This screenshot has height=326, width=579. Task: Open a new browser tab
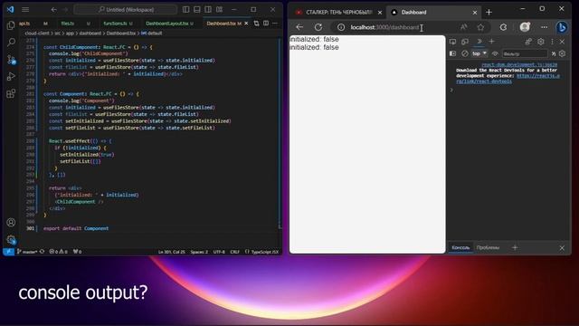click(x=489, y=12)
